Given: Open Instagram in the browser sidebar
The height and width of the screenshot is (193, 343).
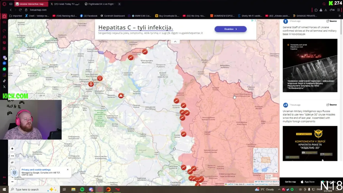Looking at the screenshot, I should (4, 75).
